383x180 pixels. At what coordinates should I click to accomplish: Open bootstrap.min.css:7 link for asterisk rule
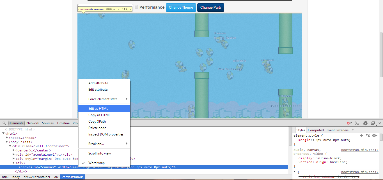360,172
